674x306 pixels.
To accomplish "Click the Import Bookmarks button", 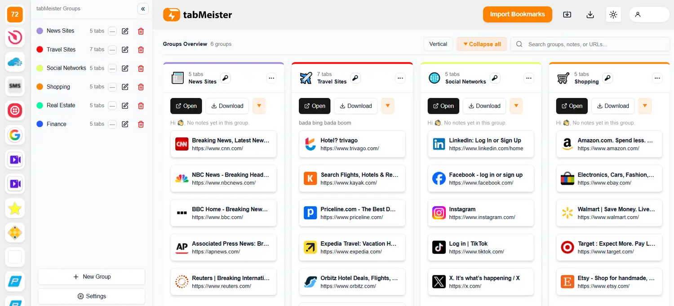I will tap(517, 14).
